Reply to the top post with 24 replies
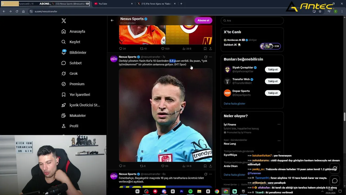346x195 pixels. point(122,49)
